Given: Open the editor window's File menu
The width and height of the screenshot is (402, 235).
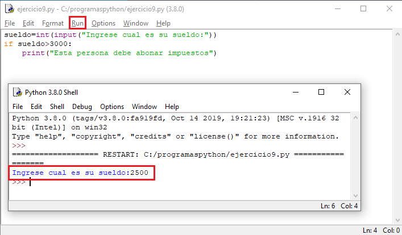Looking at the screenshot, I should tap(10, 23).
